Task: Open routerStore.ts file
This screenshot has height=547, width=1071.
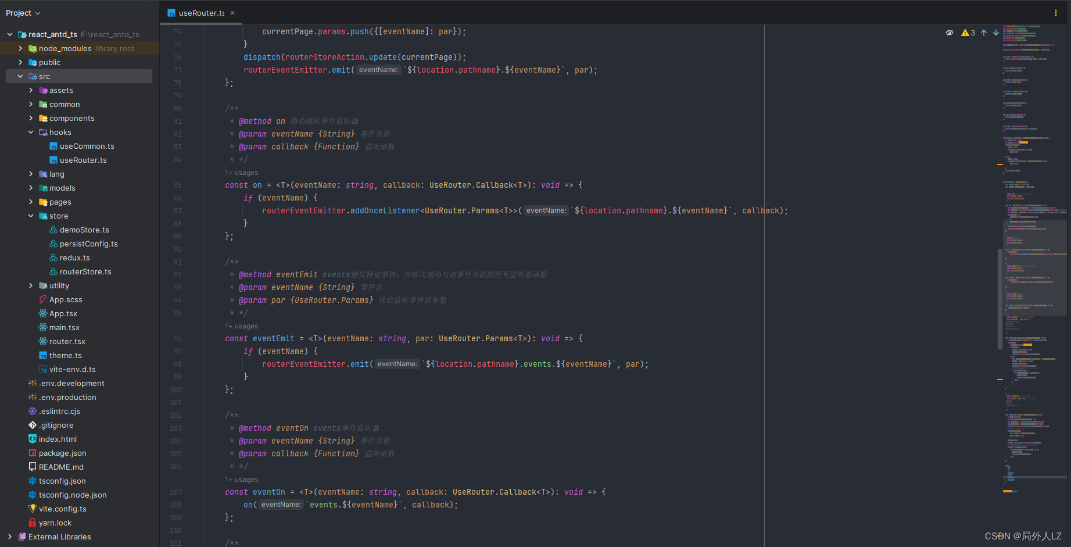Action: click(85, 271)
